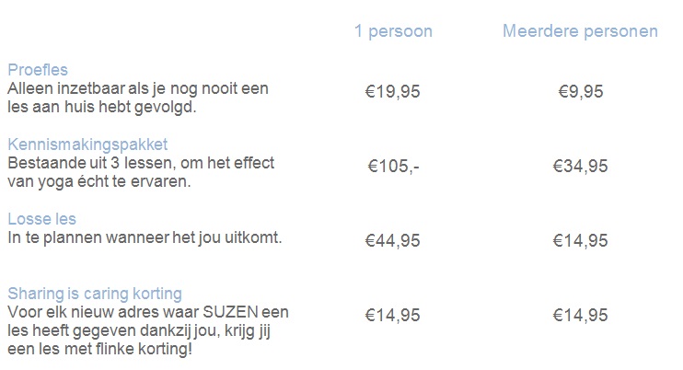The width and height of the screenshot is (683, 370).
Task: Select the €9,95 Proefles price
Action: tap(580, 91)
